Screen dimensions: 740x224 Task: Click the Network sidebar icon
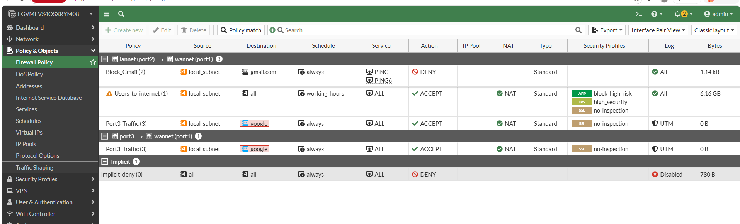pyautogui.click(x=10, y=39)
